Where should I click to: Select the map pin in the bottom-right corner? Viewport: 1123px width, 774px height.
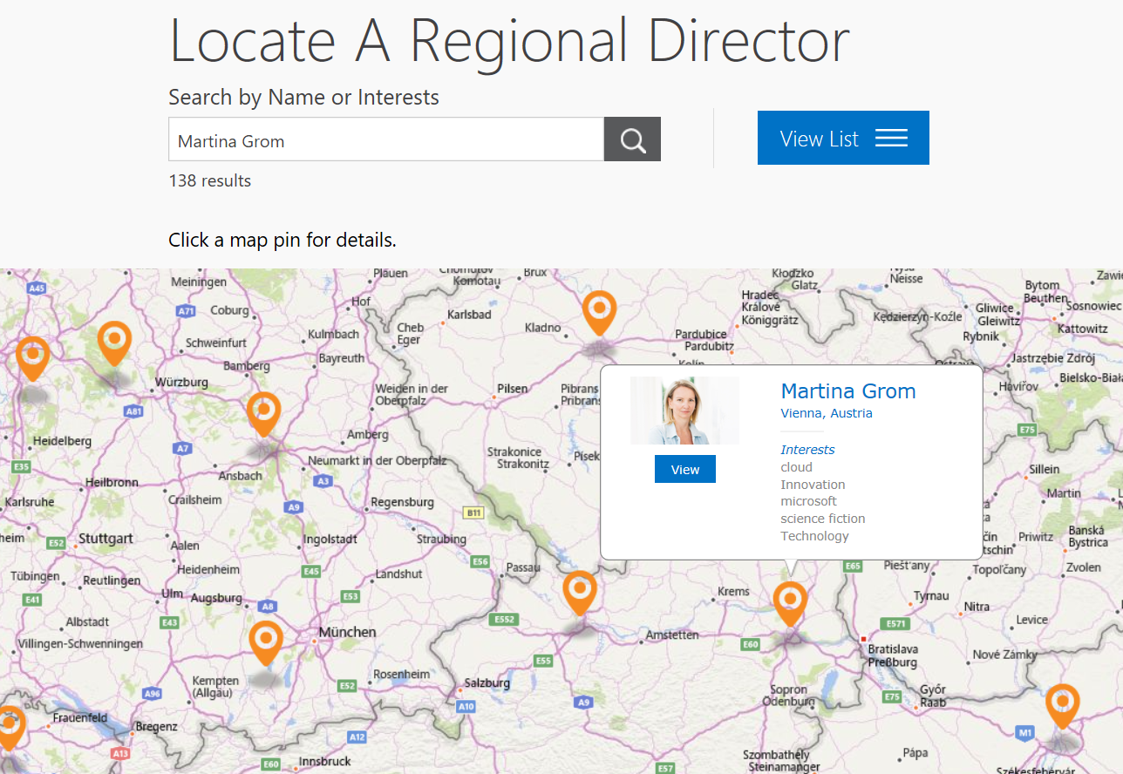pos(1062,704)
